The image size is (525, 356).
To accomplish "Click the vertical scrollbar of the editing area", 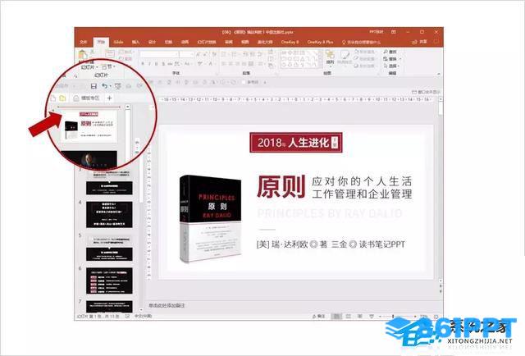I will [441, 188].
